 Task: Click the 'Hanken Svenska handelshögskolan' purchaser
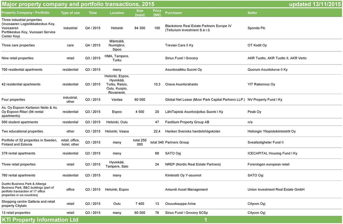(193, 131)
